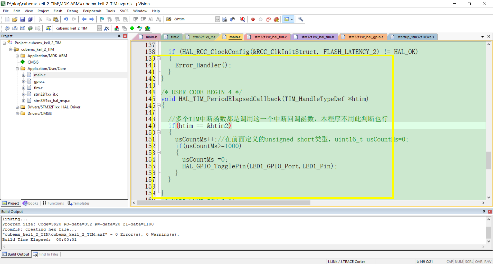Switch to the startup_stm32f103xe.s tab
Viewport: 493px width, 264px height.
[x=413, y=37]
